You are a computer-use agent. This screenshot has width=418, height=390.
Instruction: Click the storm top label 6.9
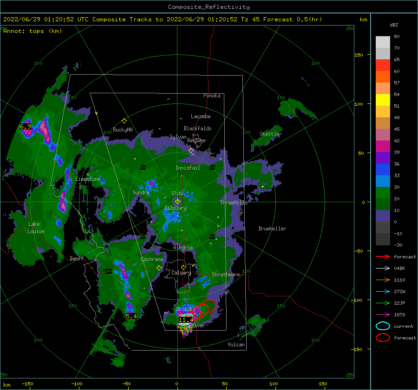tap(26, 127)
